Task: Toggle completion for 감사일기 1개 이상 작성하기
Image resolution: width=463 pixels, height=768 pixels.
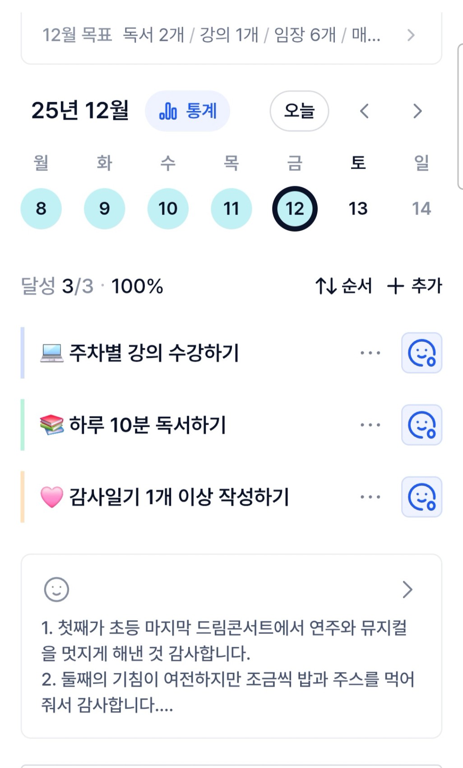Action: coord(421,497)
